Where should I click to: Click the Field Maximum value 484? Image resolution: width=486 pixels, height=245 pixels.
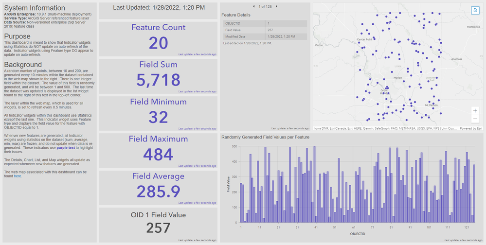(159, 155)
